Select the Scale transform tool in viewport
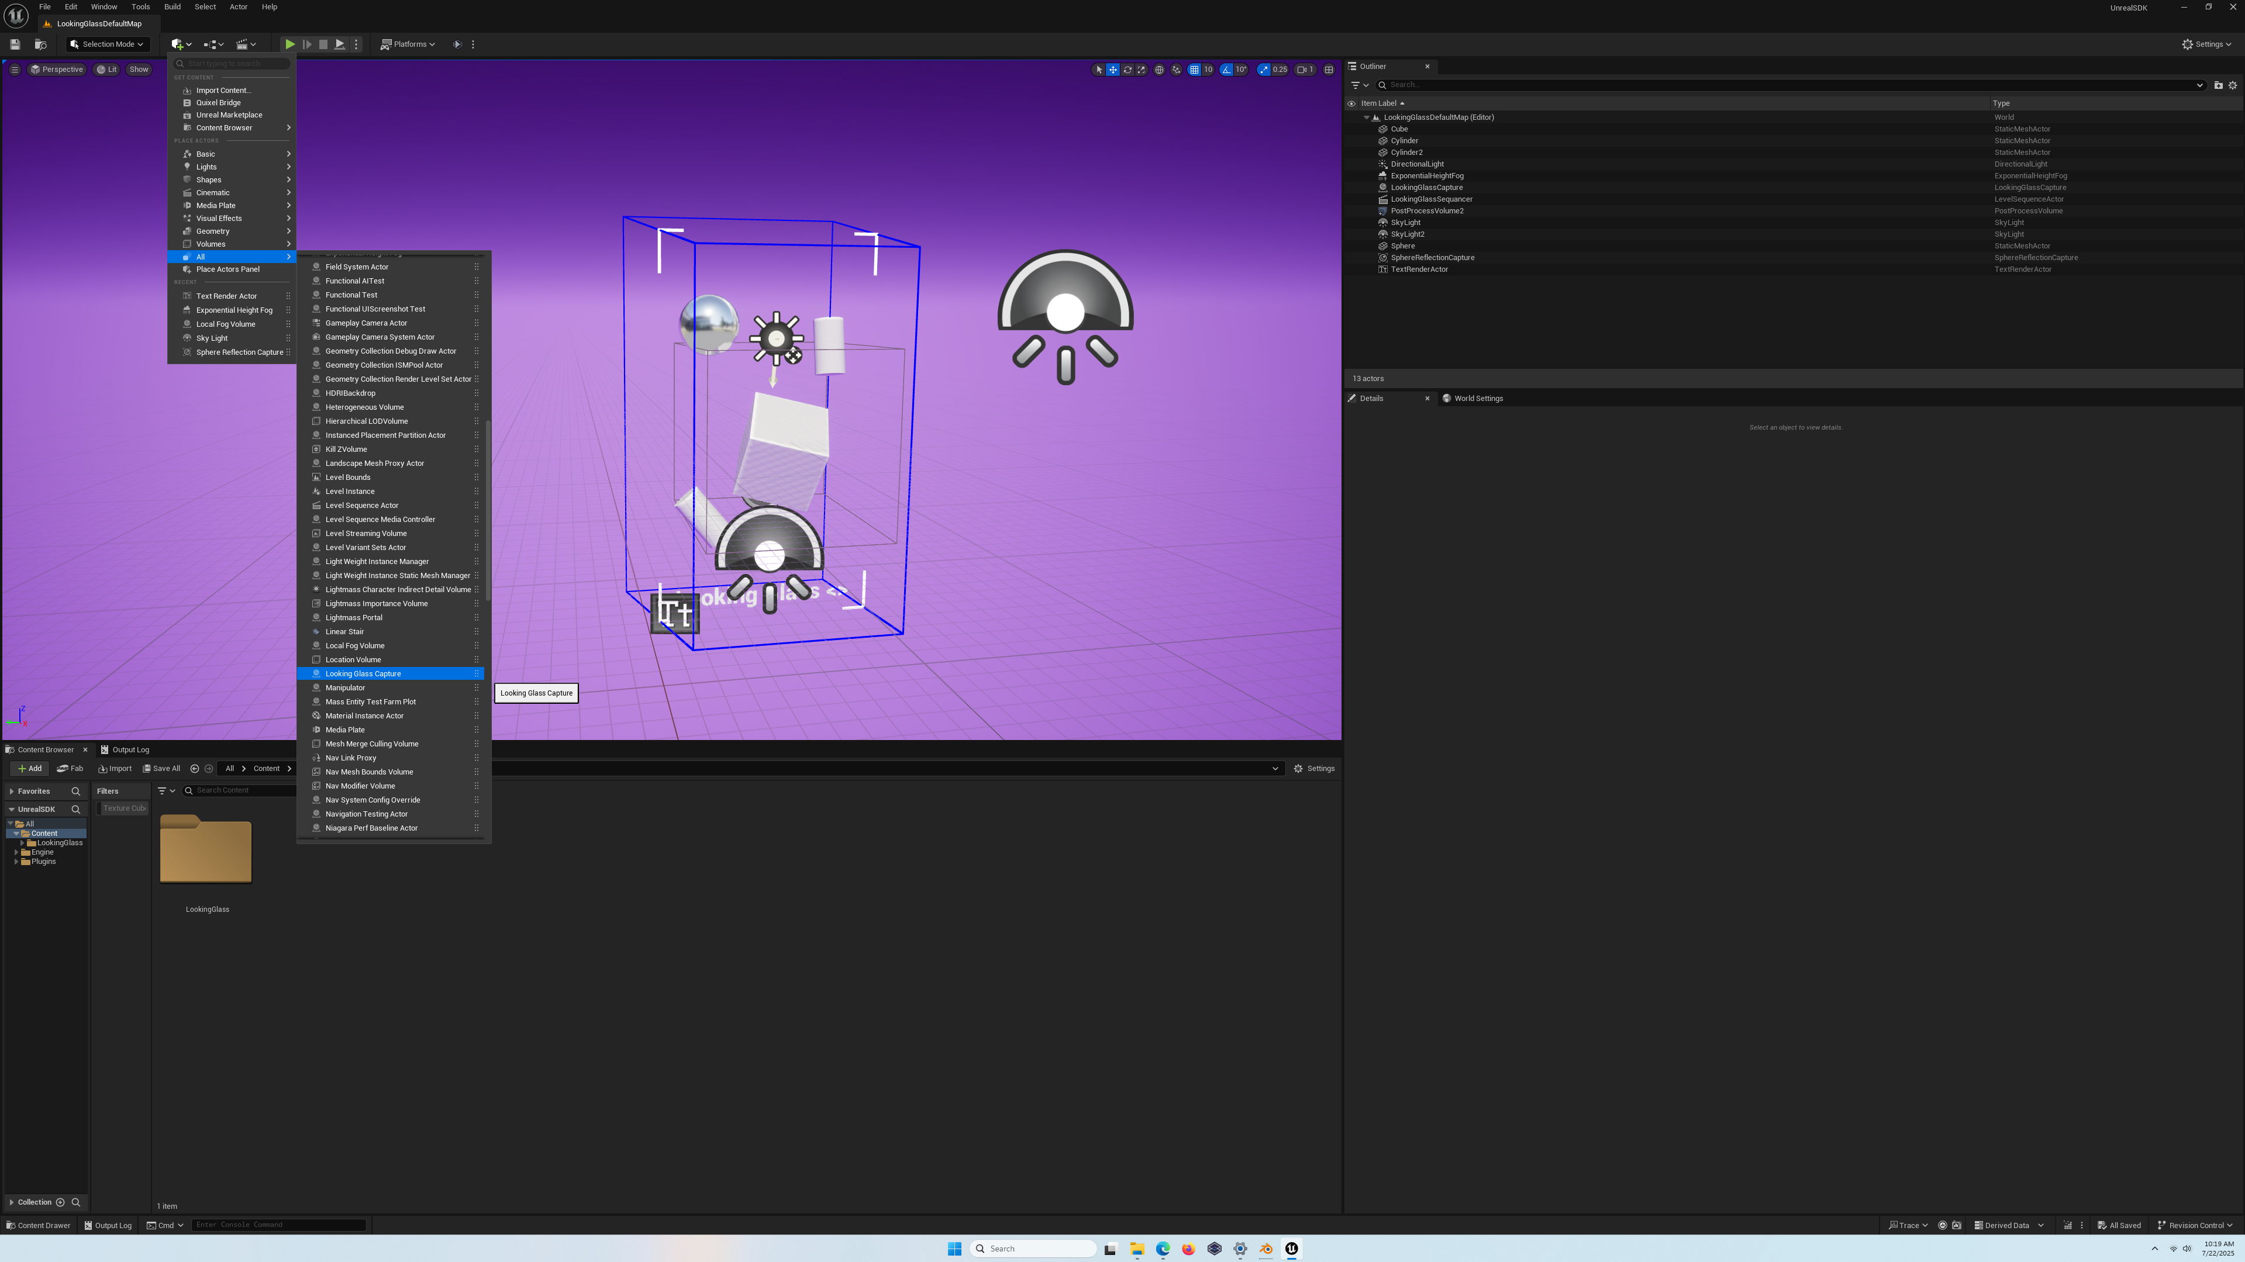 point(1142,70)
